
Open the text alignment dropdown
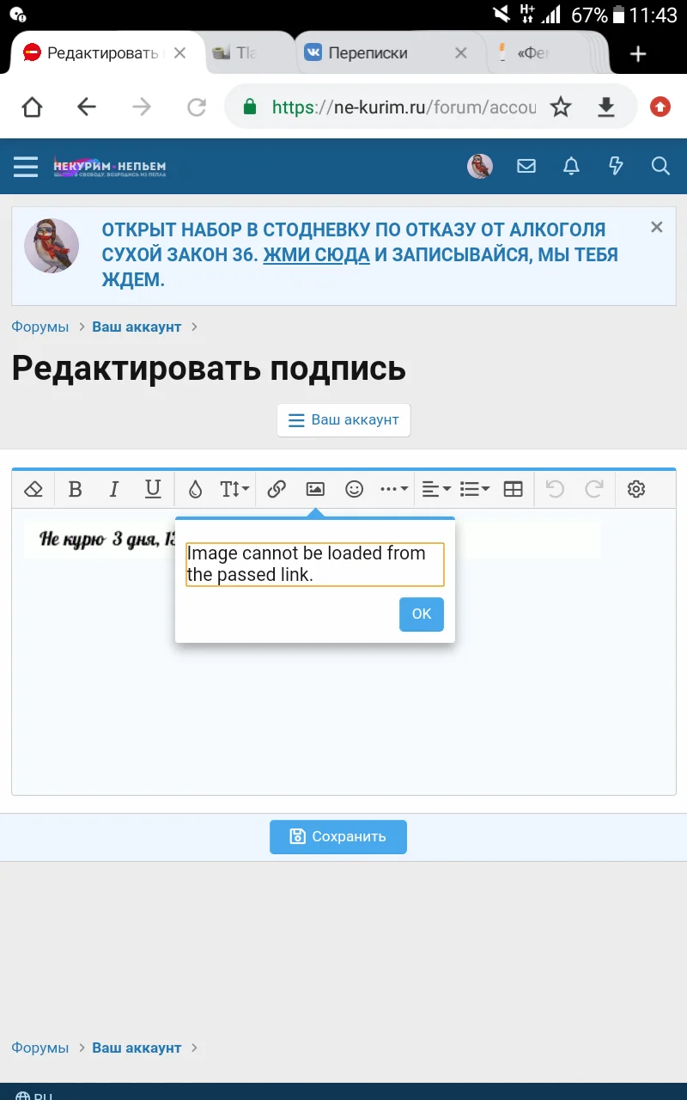(x=435, y=488)
